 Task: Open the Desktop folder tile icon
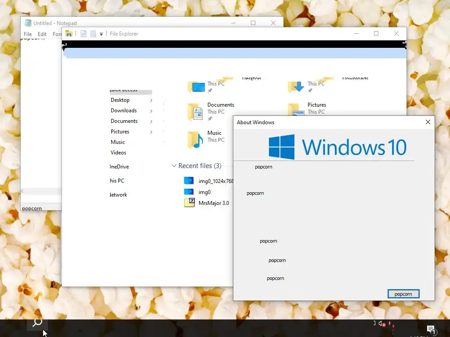pos(196,86)
